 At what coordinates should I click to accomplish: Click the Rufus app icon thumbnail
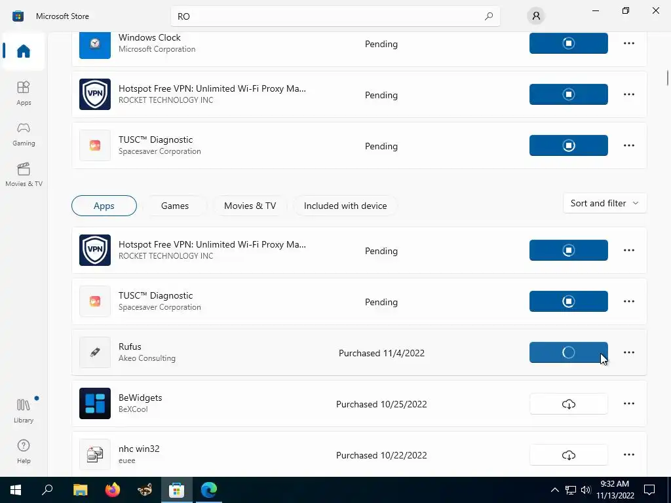click(x=95, y=352)
